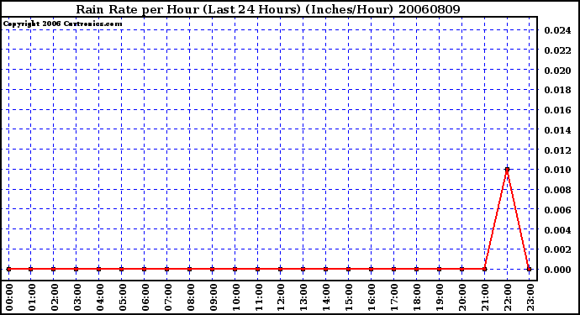The height and width of the screenshot is (315, 580).
Task: Click the y-axis label 0.012
Action: [x=557, y=150]
